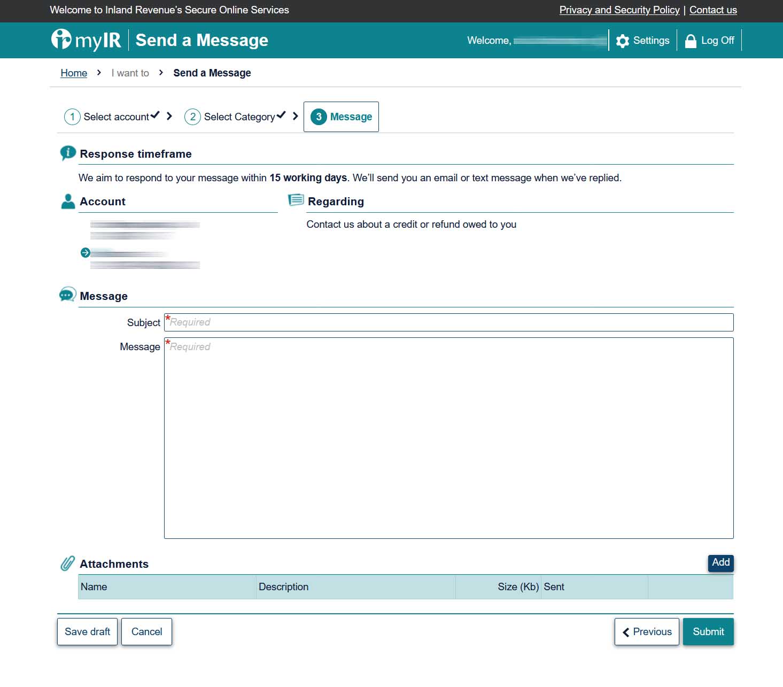Click the Attachments heading

pyautogui.click(x=114, y=564)
